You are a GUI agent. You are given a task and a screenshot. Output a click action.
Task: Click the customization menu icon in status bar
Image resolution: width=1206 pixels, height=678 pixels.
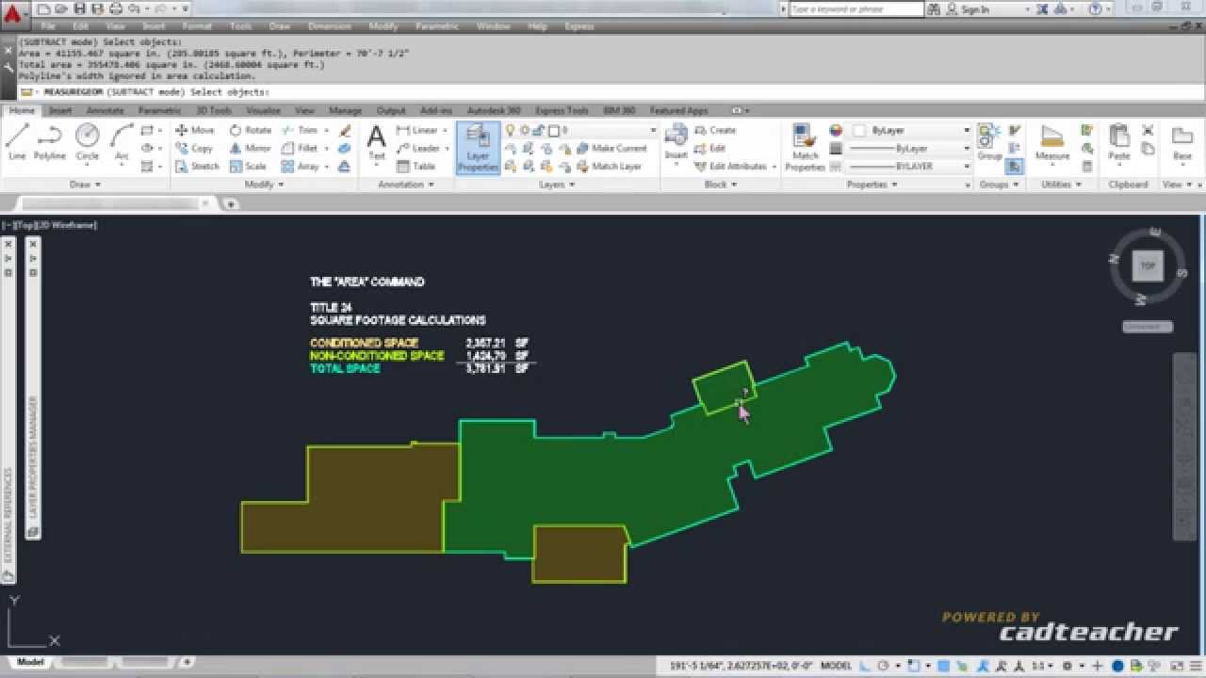click(1195, 665)
